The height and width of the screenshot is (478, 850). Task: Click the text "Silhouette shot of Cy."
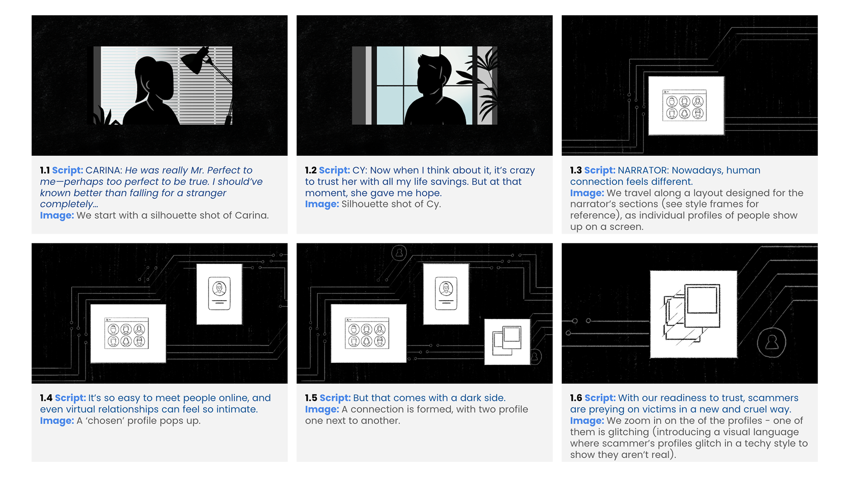pyautogui.click(x=391, y=204)
